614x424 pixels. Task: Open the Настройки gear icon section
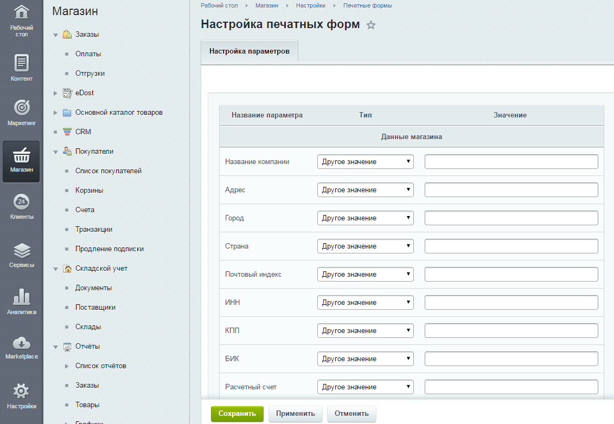click(x=21, y=395)
